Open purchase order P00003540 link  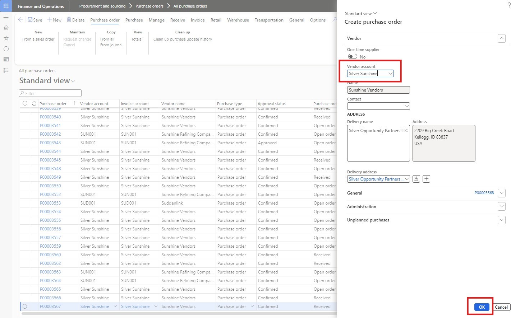click(50, 117)
